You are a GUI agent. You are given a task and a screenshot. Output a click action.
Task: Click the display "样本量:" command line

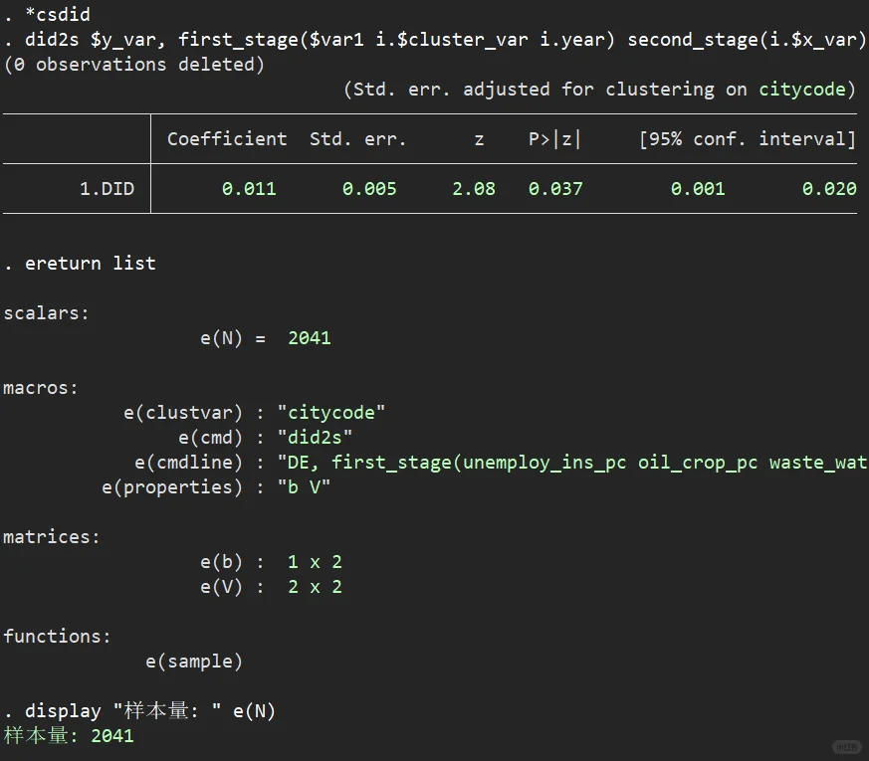tap(139, 711)
